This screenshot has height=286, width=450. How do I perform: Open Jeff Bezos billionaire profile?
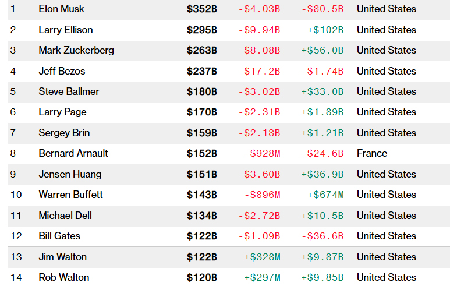pyautogui.click(x=62, y=71)
